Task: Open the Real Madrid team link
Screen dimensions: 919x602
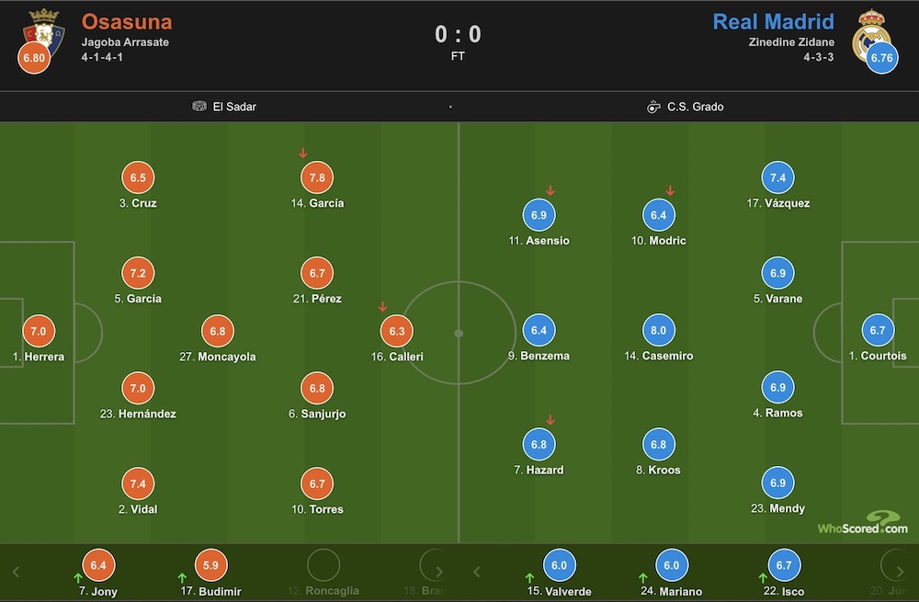Action: pos(773,22)
